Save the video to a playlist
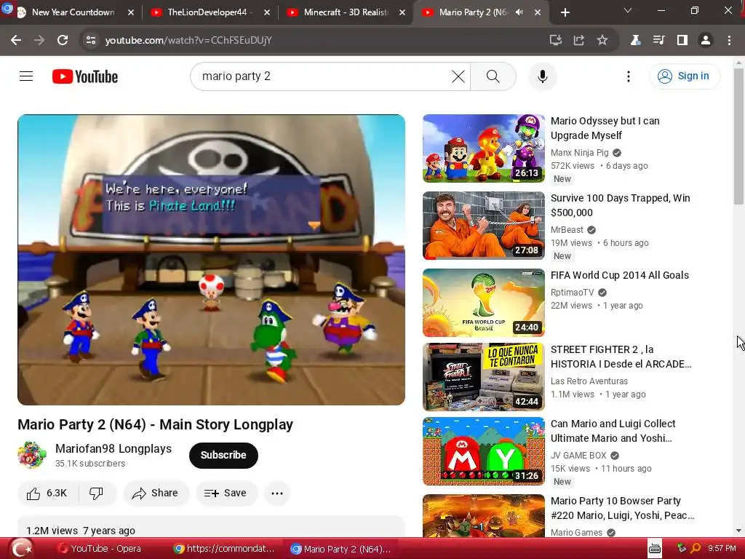Viewport: 745px width, 559px height. pos(226,493)
